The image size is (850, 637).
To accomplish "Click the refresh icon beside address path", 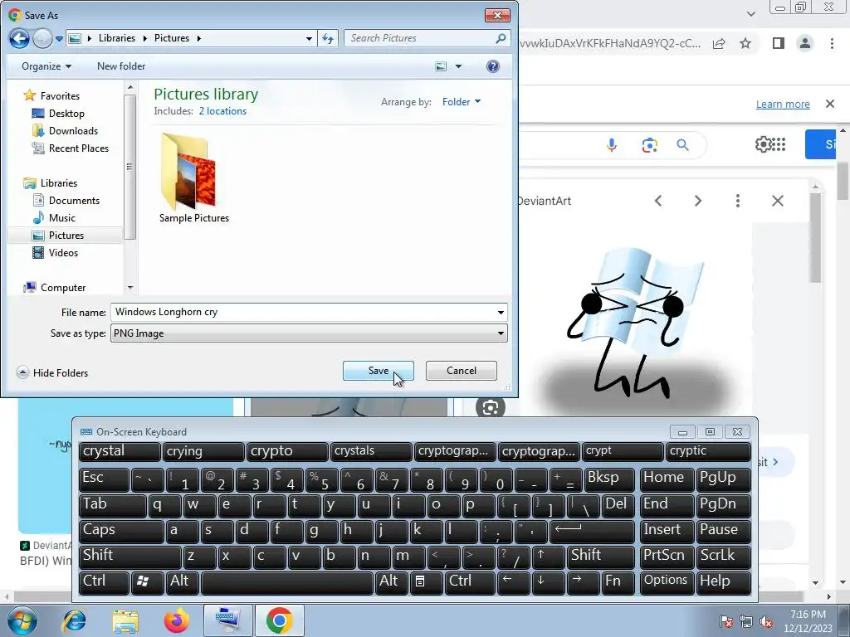I will [x=328, y=38].
